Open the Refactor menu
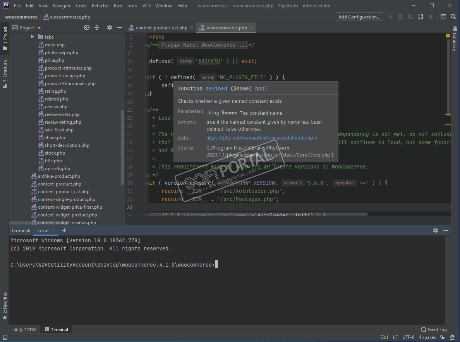This screenshot has height=342, width=460. coord(100,6)
